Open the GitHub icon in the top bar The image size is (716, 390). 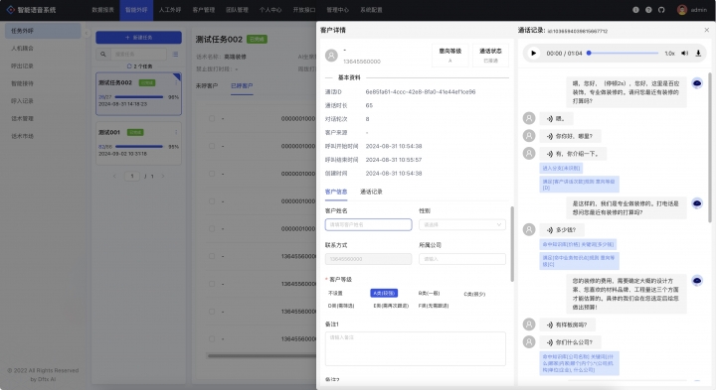661,10
